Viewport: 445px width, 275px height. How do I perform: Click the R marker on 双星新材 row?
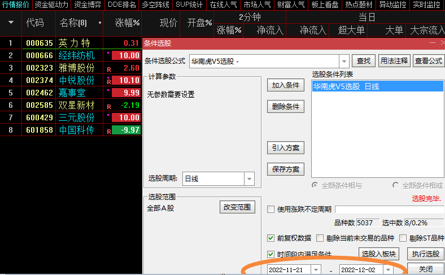tap(109, 107)
